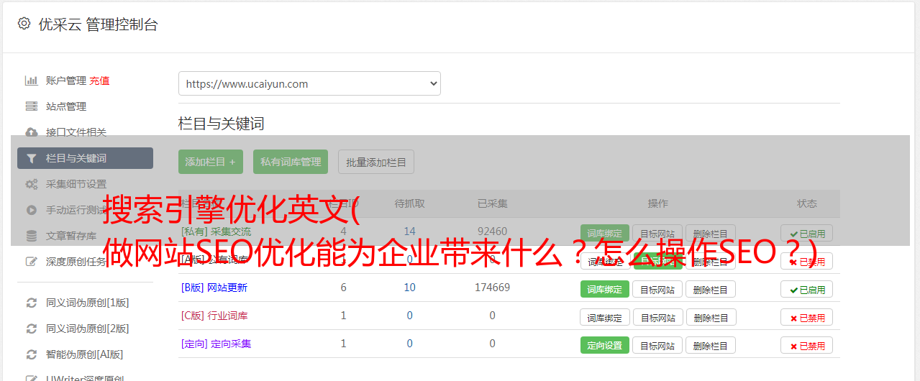Go to 站点管理 in the sidebar
Screen dimensions: 920x381
coord(66,106)
